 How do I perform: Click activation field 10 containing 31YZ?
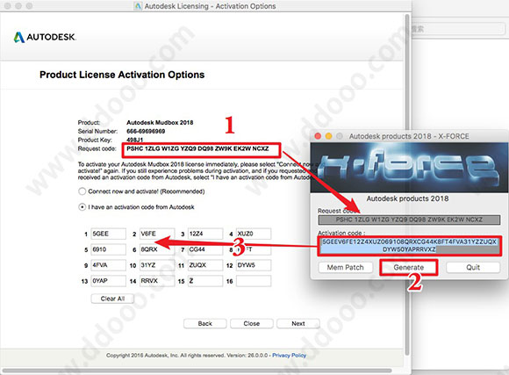(x=157, y=265)
